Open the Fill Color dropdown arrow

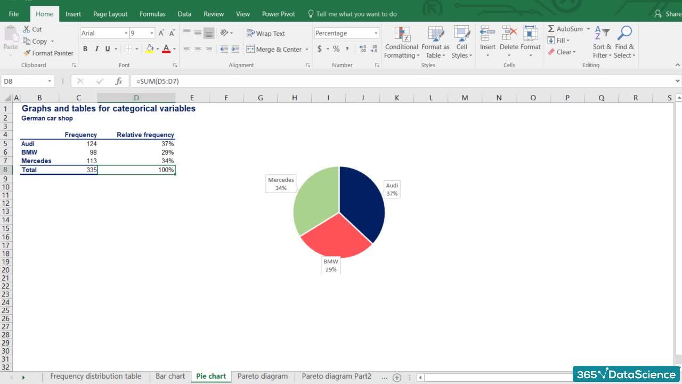pyautogui.click(x=158, y=49)
